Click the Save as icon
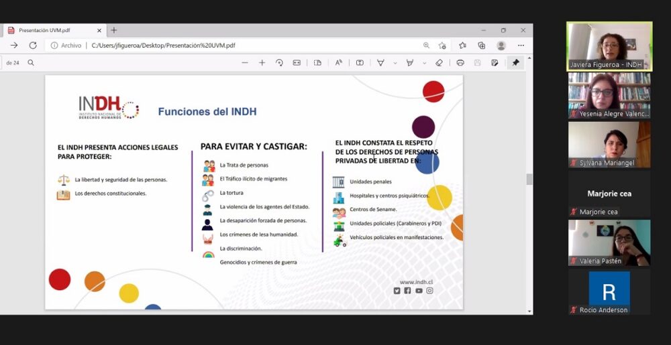671x345 pixels. click(495, 63)
